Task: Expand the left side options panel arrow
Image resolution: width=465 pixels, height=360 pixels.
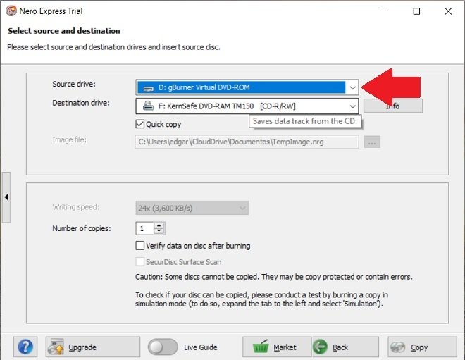Action: pyautogui.click(x=6, y=197)
